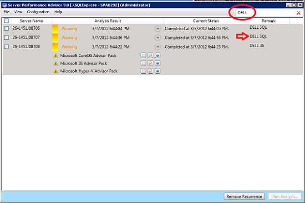305x203 pixels.
Task: Open the Help menu
Action: pyautogui.click(x=58, y=12)
